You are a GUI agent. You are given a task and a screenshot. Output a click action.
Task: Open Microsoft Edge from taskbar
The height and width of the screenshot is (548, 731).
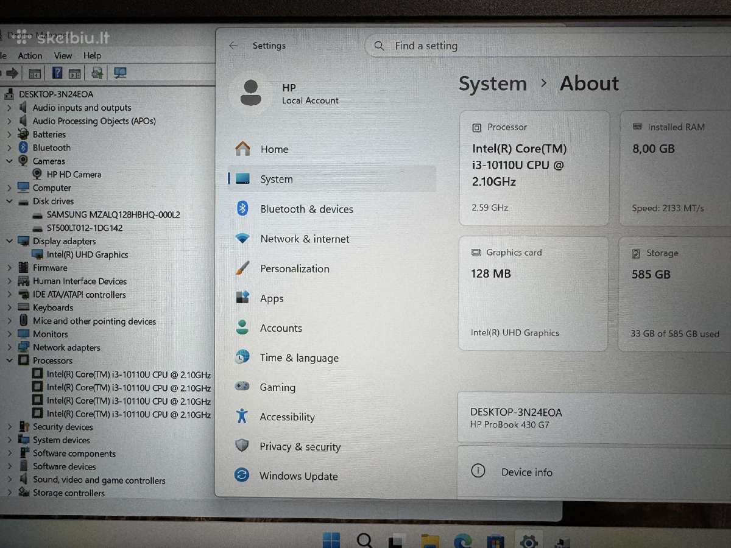[x=463, y=541]
